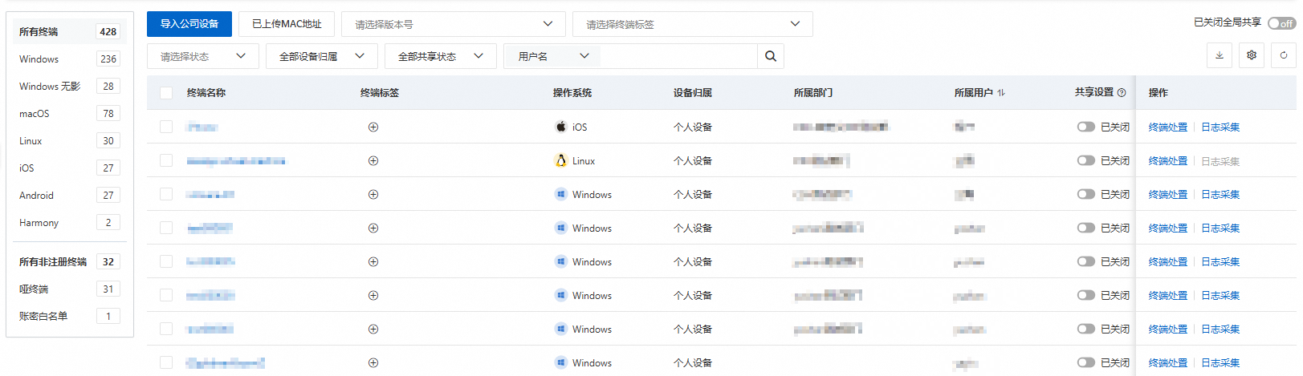Click the 所属部门 column header
This screenshot has width=1303, height=376.
[813, 93]
